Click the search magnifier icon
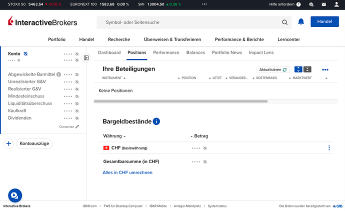This screenshot has width=345, height=211. click(x=285, y=22)
